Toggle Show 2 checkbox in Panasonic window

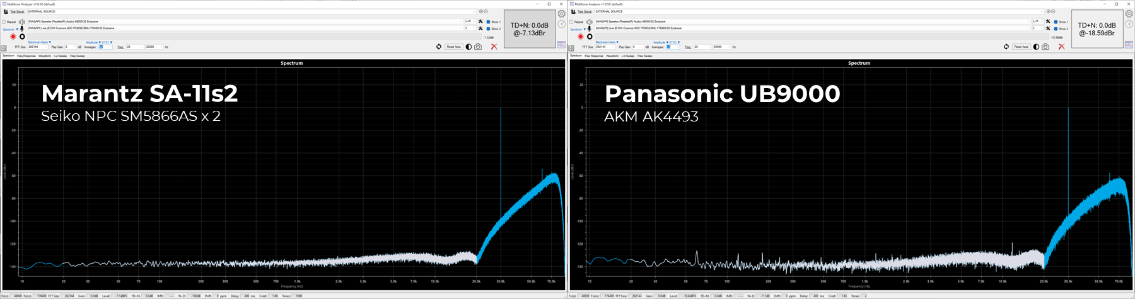[1056, 29]
